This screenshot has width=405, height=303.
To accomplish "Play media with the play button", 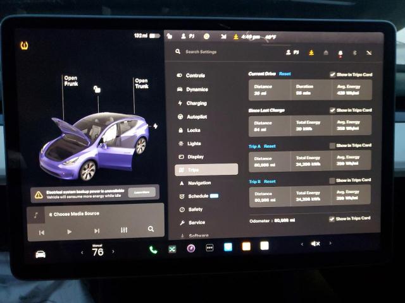I will (69, 232).
